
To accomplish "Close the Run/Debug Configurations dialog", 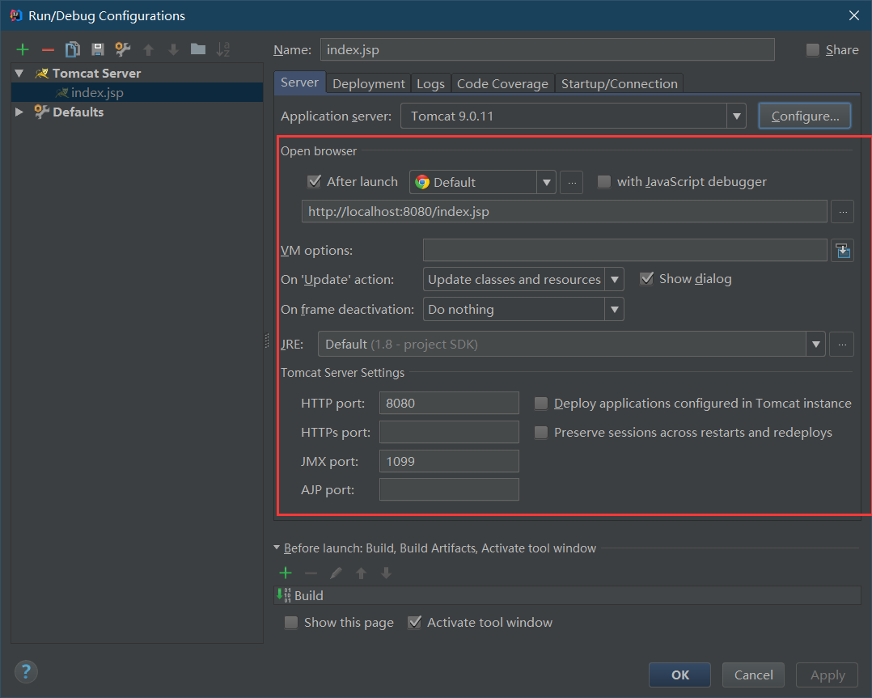I will click(853, 15).
